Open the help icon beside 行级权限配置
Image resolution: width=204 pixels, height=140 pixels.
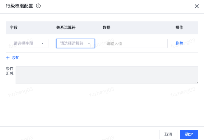(38, 6)
